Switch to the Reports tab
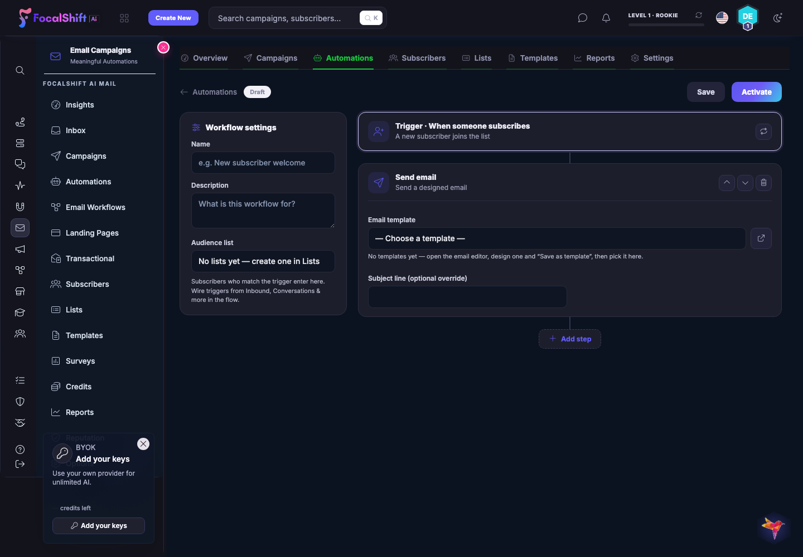 [x=594, y=58]
